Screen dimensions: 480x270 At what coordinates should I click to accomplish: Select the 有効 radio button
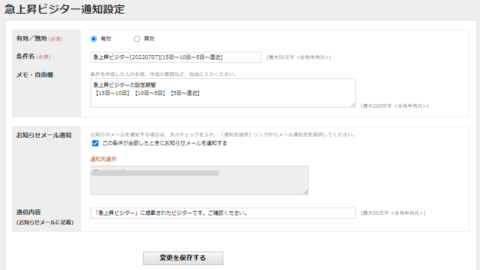coord(93,39)
